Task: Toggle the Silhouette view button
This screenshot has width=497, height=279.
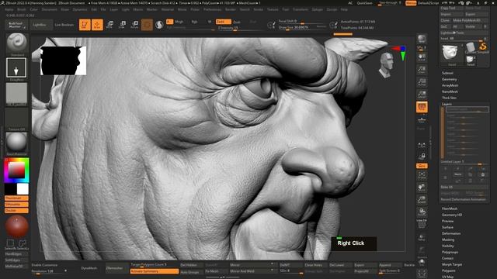Action: [16, 204]
